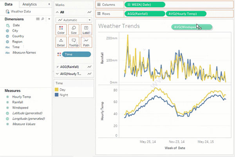
Task: Select the Data tab
Action: 9,4
